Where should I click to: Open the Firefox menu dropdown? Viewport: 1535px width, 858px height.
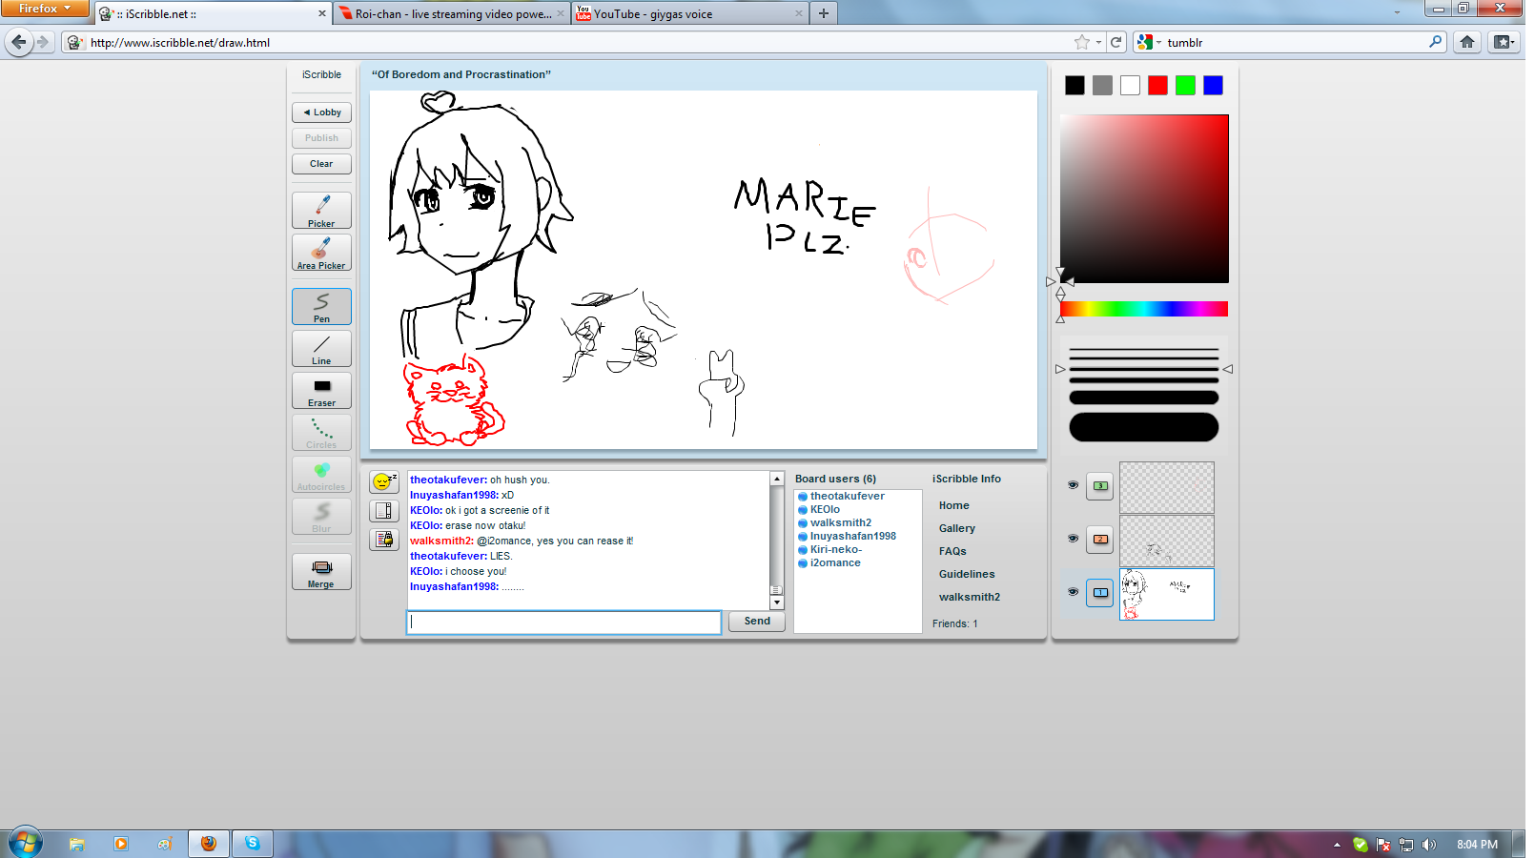[x=45, y=9]
